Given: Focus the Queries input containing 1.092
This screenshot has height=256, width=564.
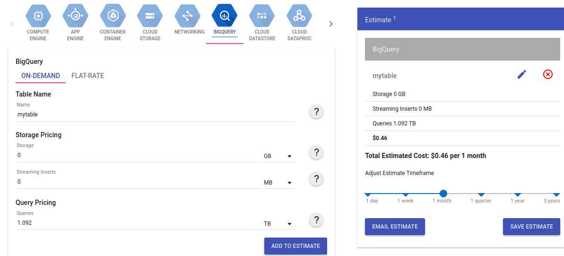Looking at the screenshot, I should tap(139, 223).
